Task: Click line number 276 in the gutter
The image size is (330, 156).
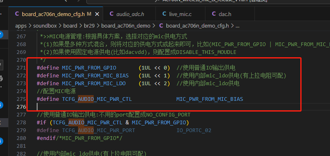Action: [21, 107]
